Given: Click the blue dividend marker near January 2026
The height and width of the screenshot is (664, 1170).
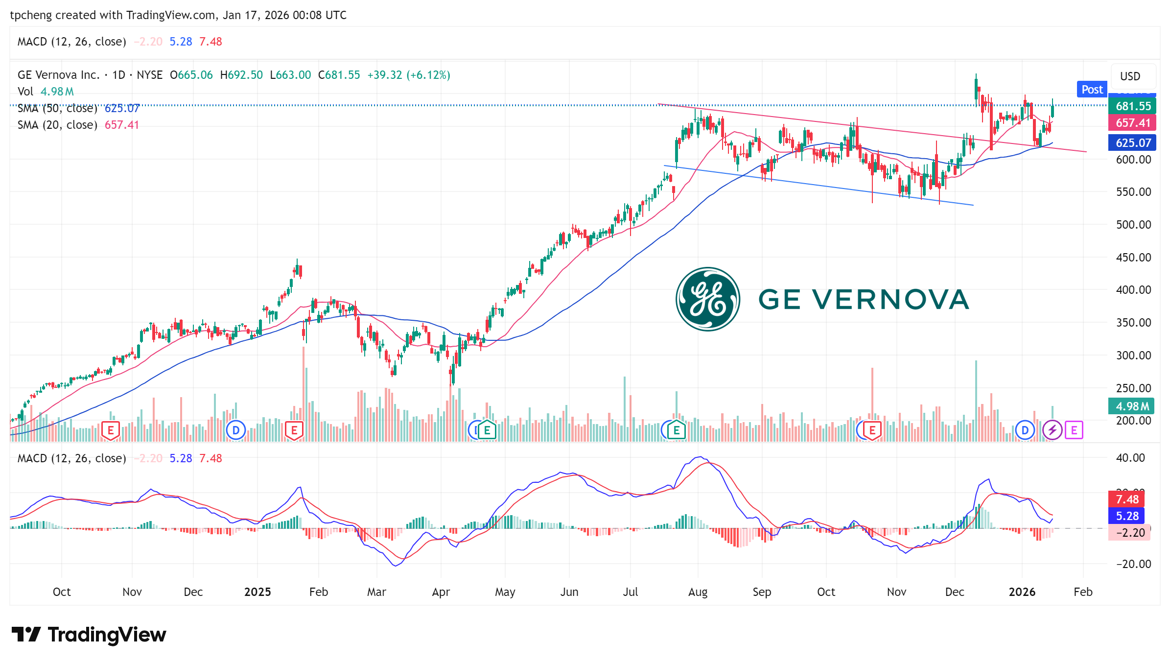Looking at the screenshot, I should point(1025,430).
